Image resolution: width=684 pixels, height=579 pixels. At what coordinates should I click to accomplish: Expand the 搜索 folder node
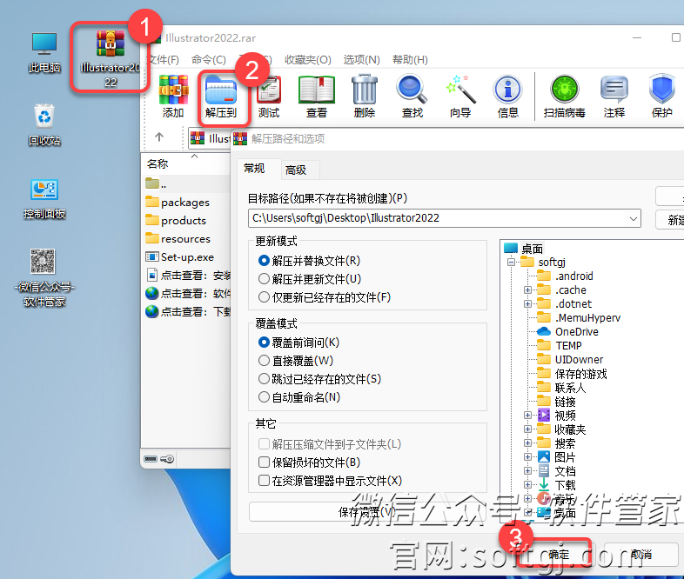point(528,443)
